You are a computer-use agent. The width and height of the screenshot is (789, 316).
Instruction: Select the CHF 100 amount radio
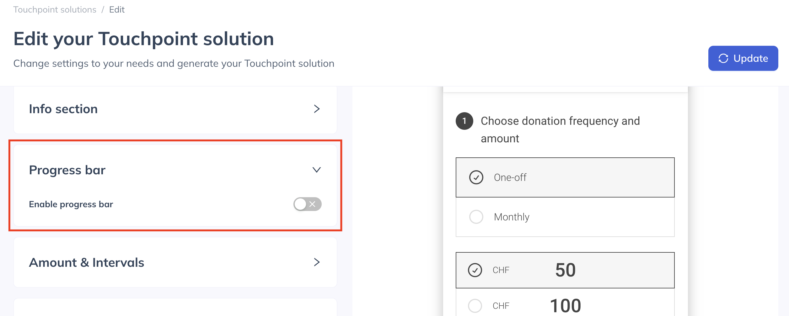coord(475,306)
